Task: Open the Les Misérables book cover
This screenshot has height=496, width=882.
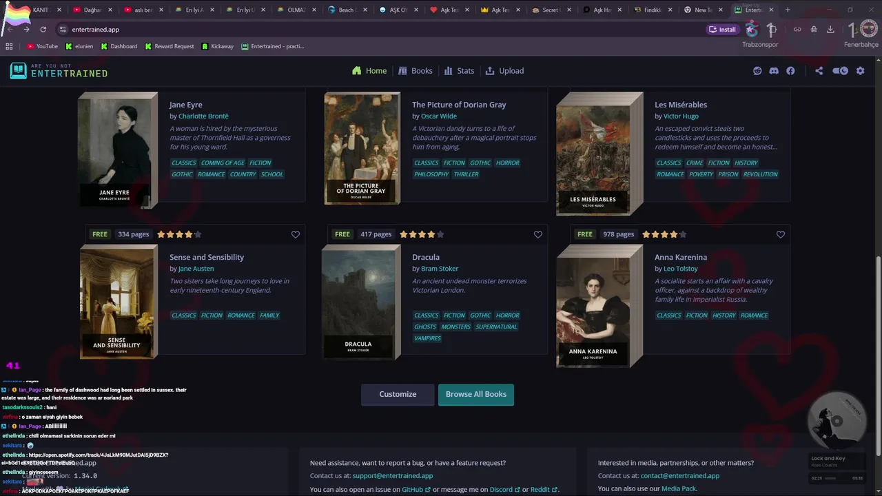Action: (x=599, y=153)
